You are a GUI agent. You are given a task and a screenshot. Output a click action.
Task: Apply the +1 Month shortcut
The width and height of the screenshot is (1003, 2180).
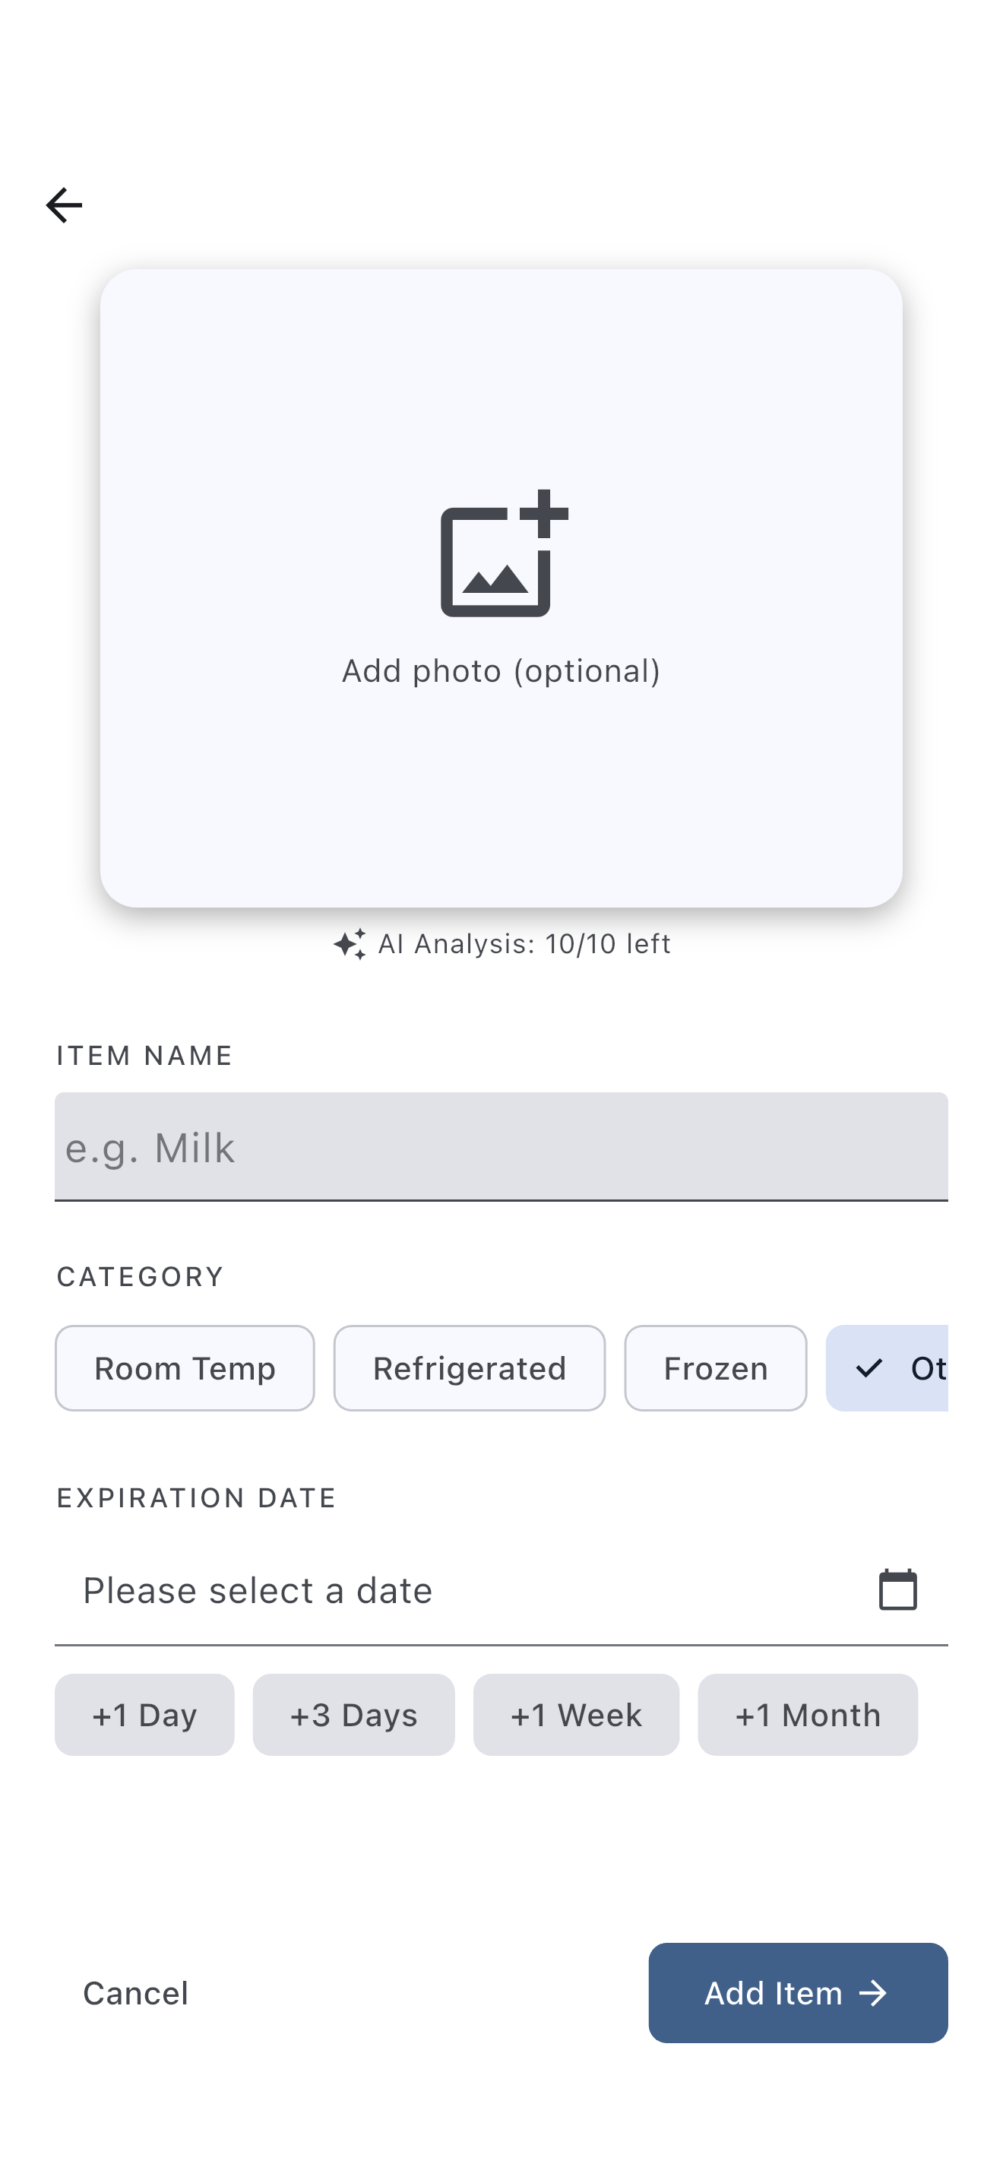click(807, 1715)
